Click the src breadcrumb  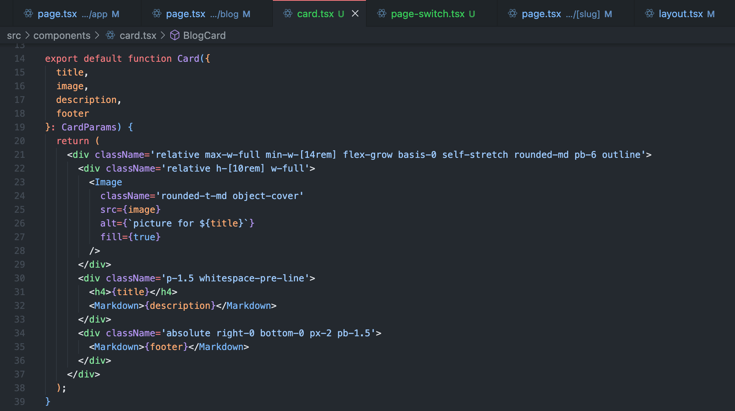[x=14, y=35]
